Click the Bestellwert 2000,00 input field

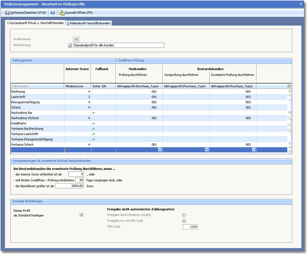point(70,186)
